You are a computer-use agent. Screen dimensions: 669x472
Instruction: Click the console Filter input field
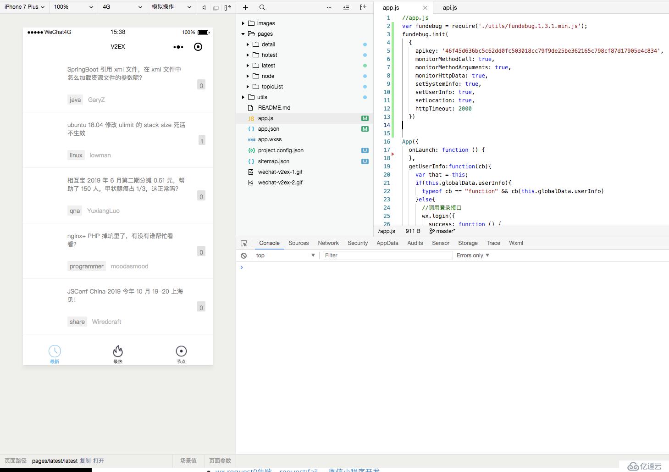(387, 255)
